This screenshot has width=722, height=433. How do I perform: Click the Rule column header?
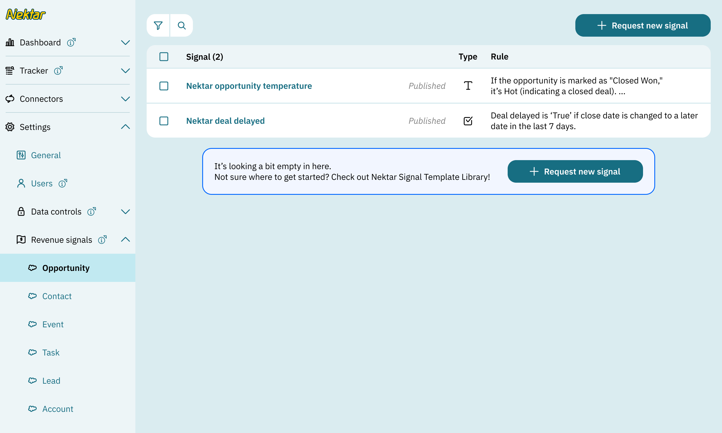[499, 56]
